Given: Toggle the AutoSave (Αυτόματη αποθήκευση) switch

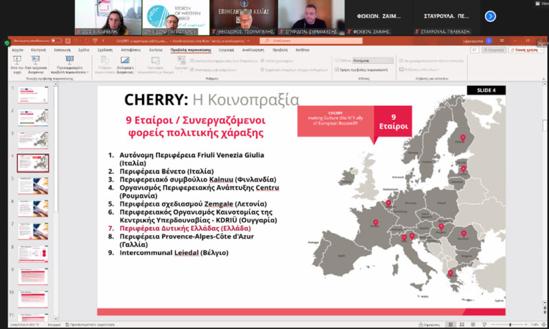Looking at the screenshot, I should point(56,41).
